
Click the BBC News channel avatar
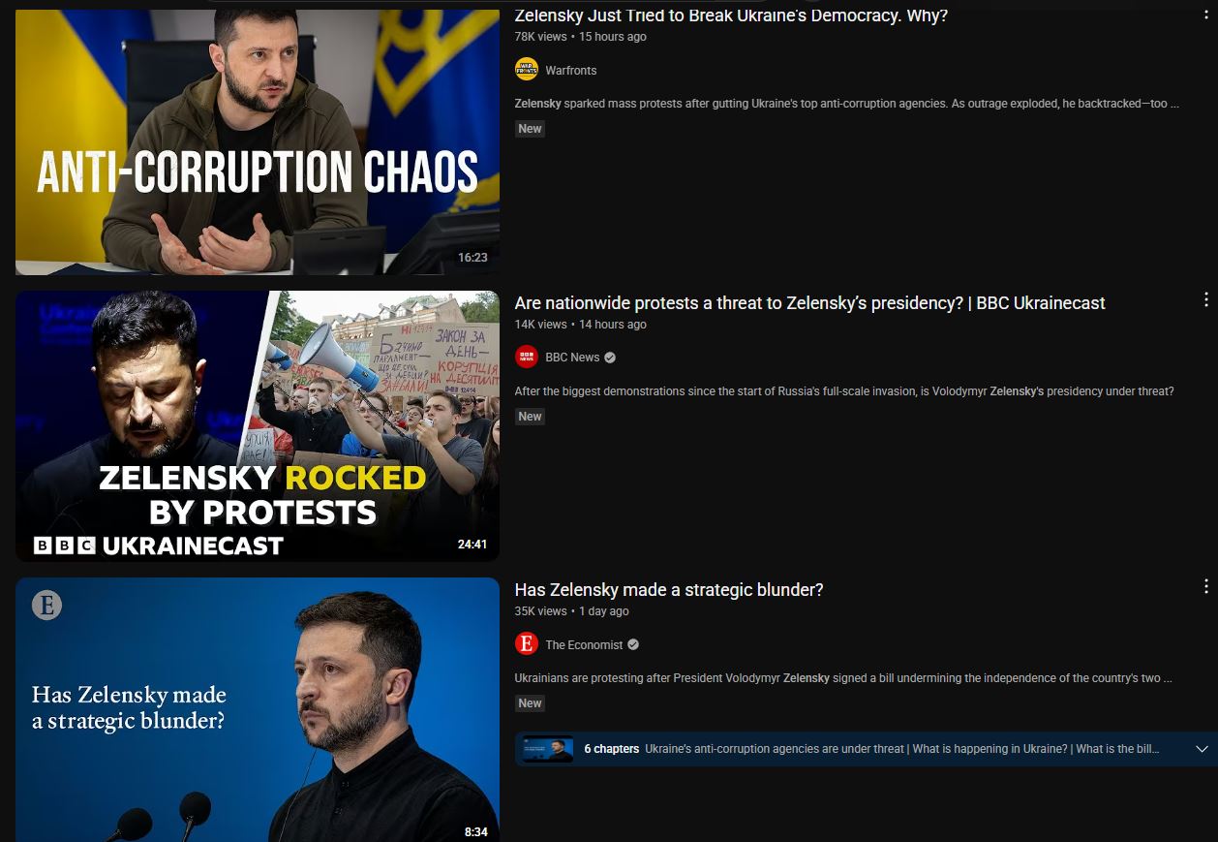[527, 357]
